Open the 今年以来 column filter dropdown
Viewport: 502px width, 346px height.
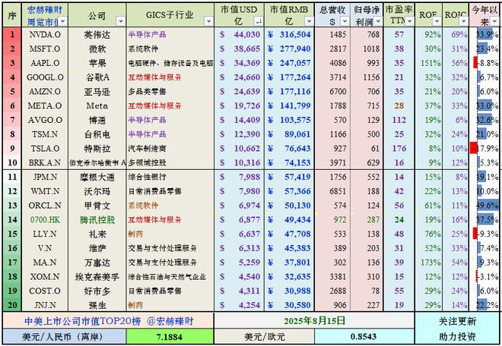click(x=494, y=21)
